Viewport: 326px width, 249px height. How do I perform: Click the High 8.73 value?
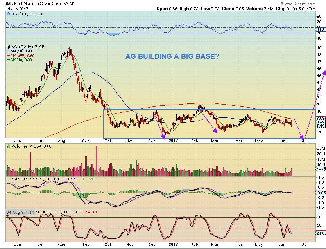tap(189, 9)
